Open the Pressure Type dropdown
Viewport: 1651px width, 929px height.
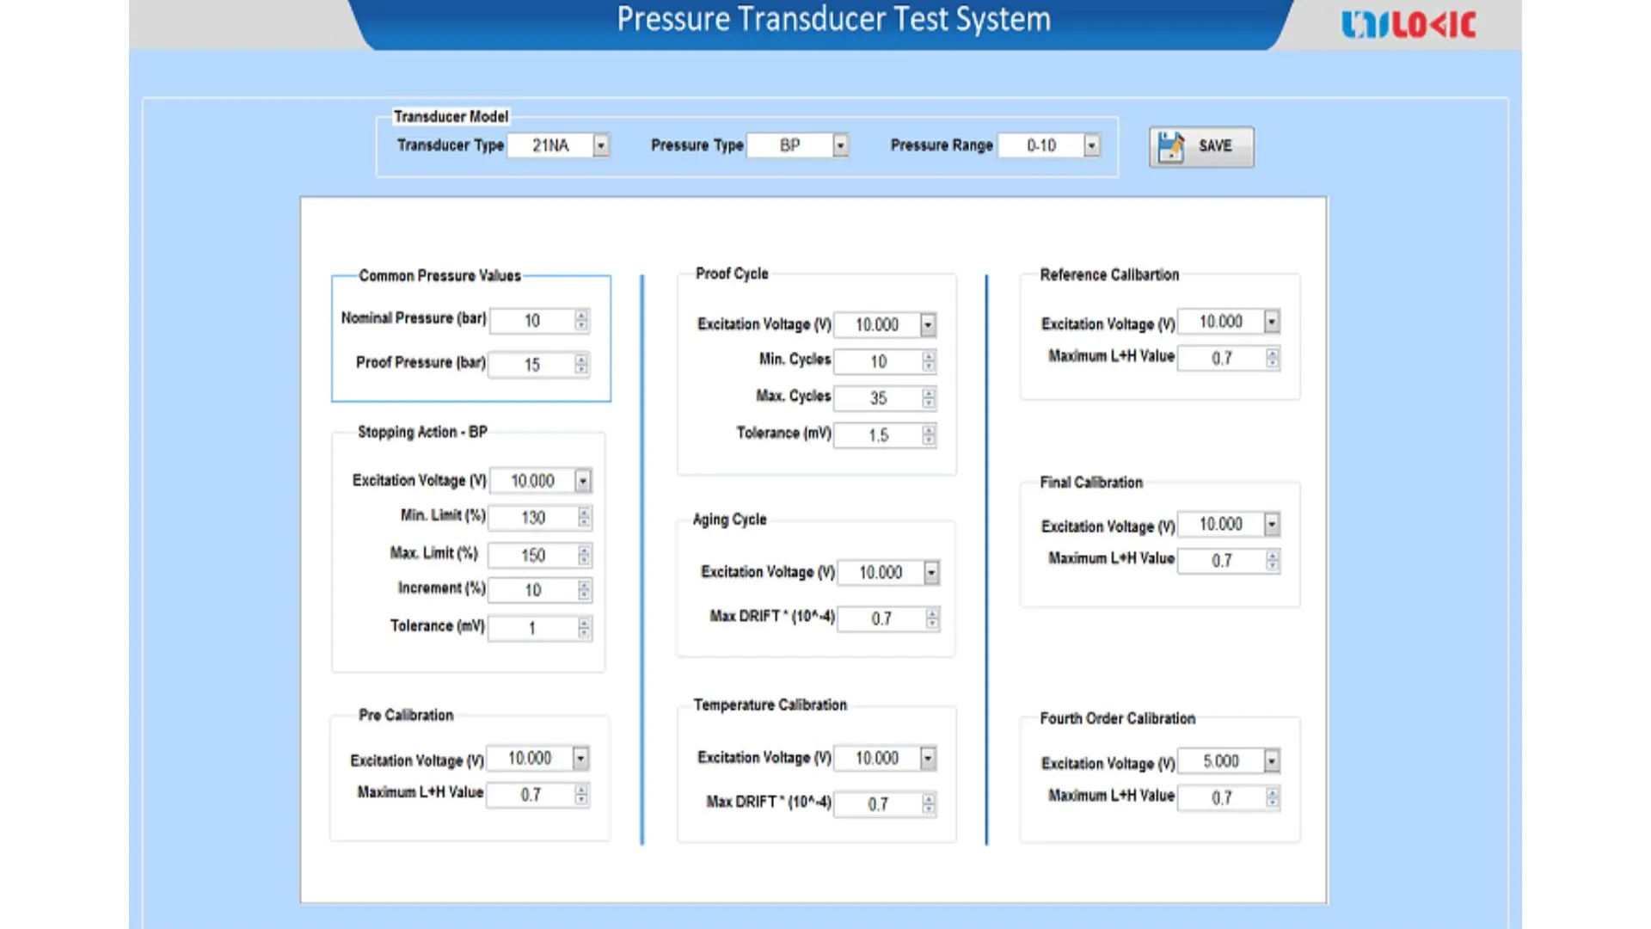[840, 145]
